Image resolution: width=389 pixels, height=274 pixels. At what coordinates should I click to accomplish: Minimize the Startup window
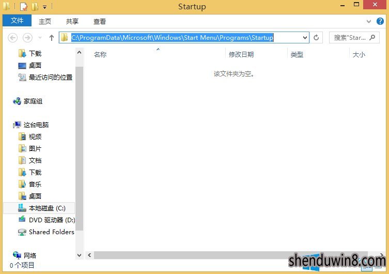[x=343, y=5]
